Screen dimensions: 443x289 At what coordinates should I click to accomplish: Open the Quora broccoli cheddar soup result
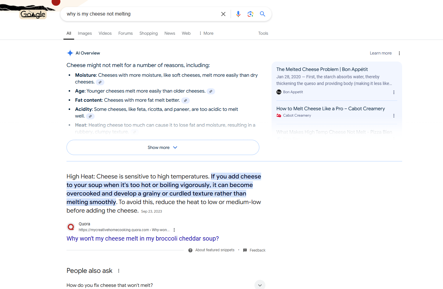pyautogui.click(x=142, y=238)
